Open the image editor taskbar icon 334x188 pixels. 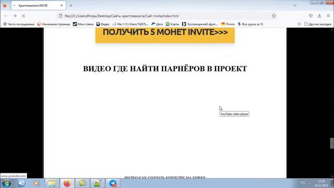click(x=98, y=183)
